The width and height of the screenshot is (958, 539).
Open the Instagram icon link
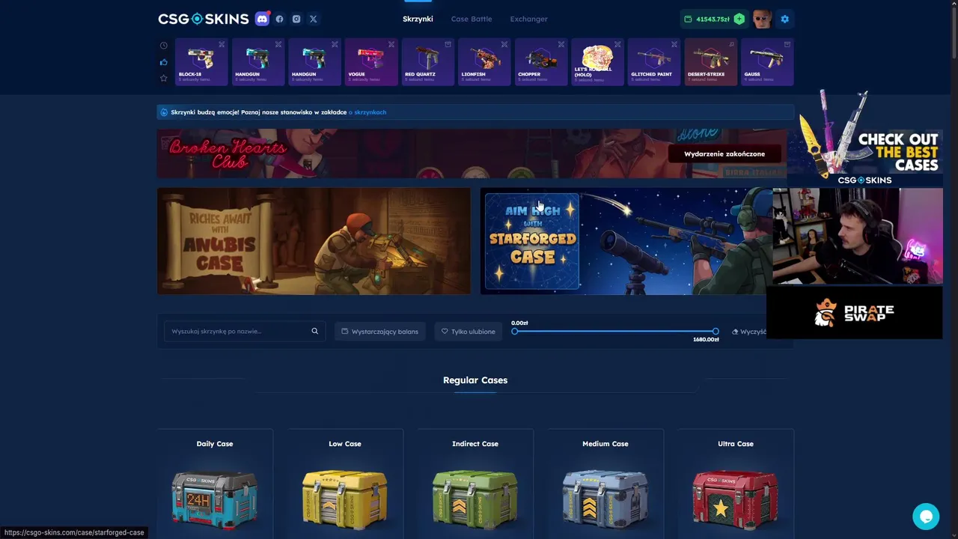(296, 19)
